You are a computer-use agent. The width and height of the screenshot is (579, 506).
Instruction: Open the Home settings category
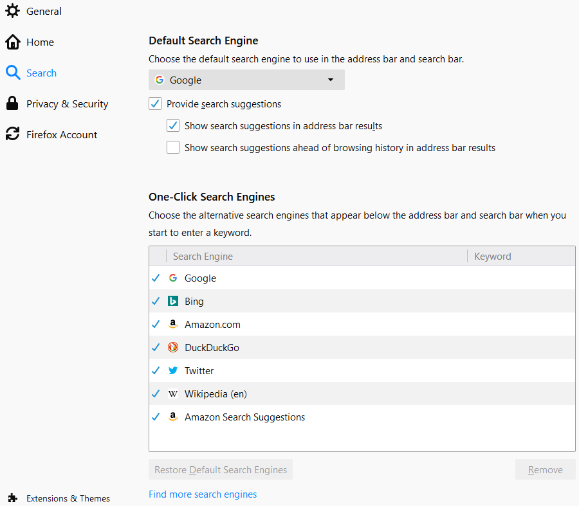coord(40,42)
